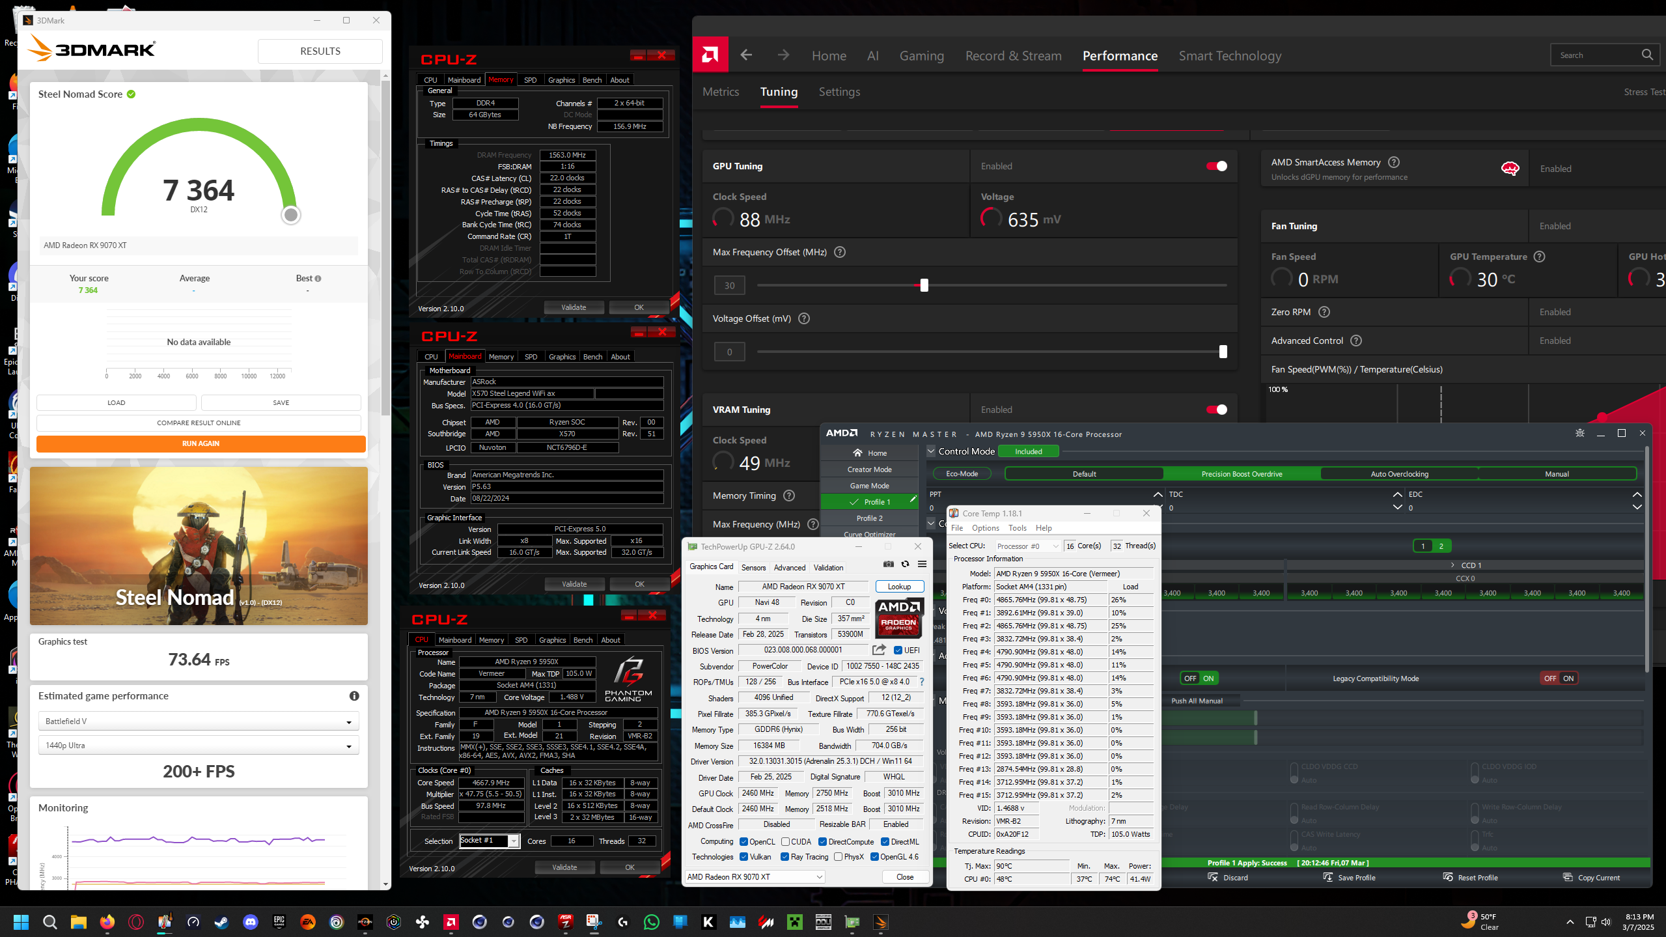Click the EDC down arrow stepper
Screen dimensions: 1666x937
(x=1637, y=507)
